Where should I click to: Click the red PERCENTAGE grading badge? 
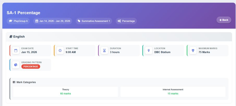coord(31,67)
